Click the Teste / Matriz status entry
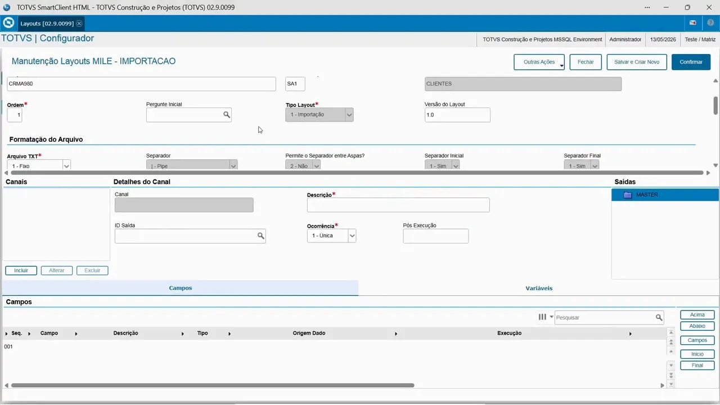This screenshot has width=720, height=405. pos(700,39)
